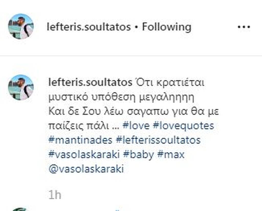Image resolution: width=262 pixels, height=211 pixels.
Task: Click the 1h timestamp
Action: coord(55,195)
